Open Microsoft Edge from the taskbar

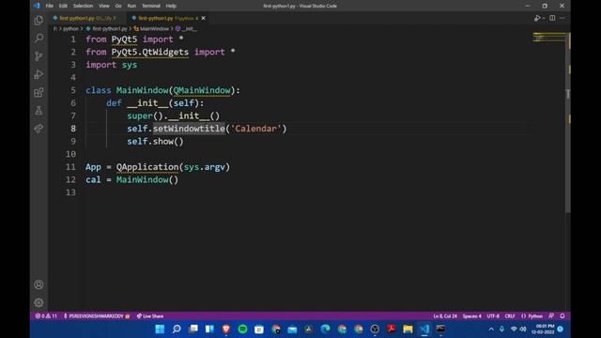(x=325, y=329)
